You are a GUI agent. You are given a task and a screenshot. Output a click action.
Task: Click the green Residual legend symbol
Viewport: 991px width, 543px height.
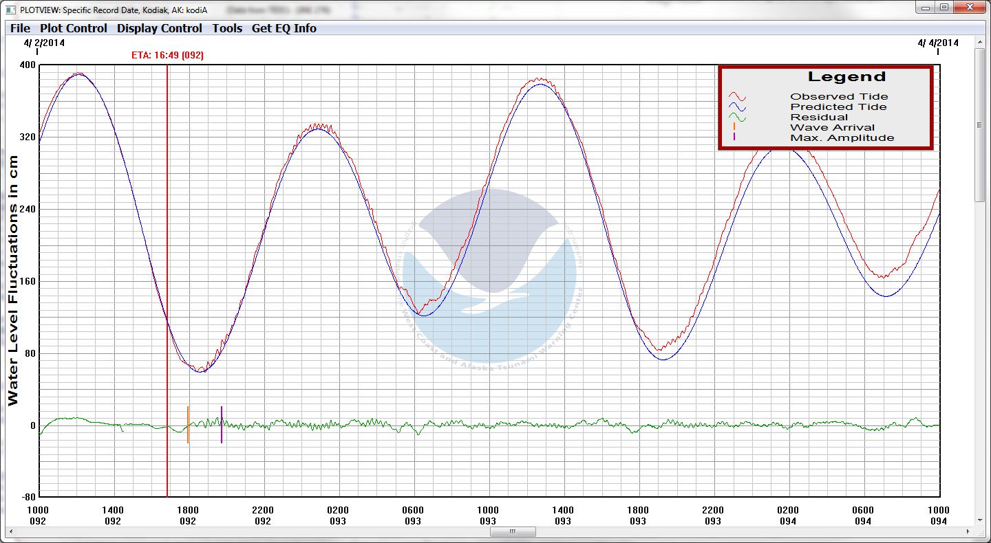click(738, 118)
